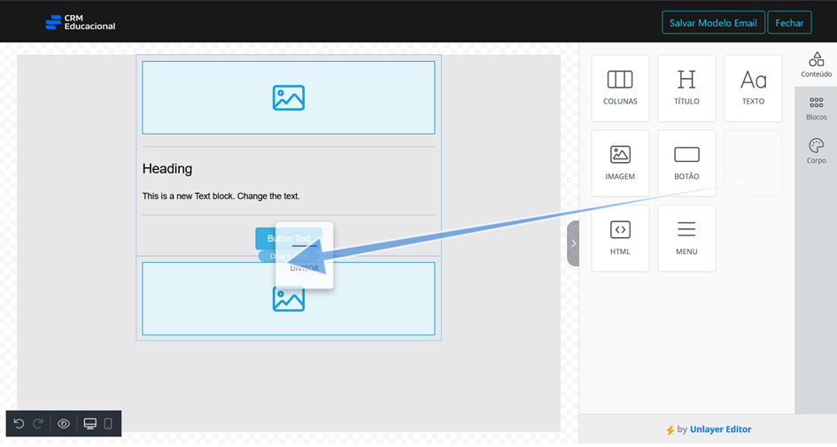Select the Texto content block
The width and height of the screenshot is (837, 447).
pos(753,89)
